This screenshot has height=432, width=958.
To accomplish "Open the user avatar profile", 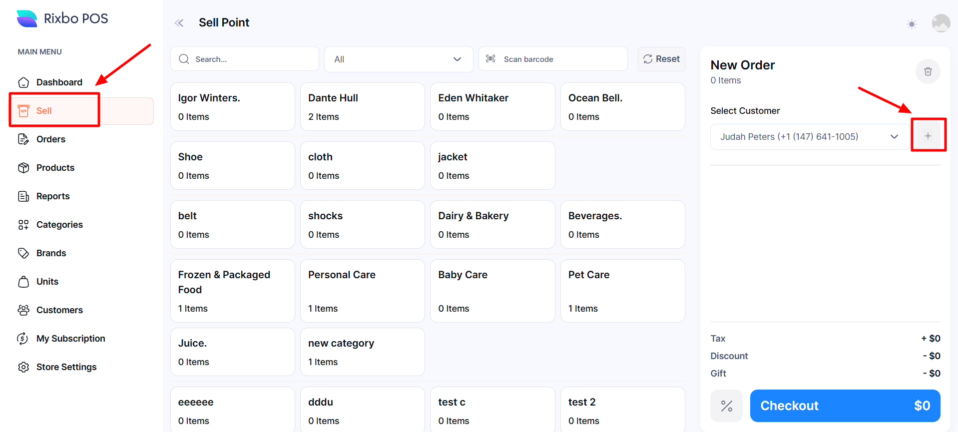I will click(x=941, y=23).
